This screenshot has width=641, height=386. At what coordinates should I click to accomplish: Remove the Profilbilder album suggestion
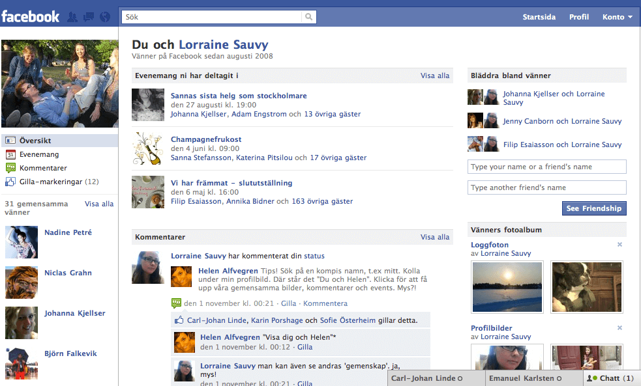tap(619, 327)
